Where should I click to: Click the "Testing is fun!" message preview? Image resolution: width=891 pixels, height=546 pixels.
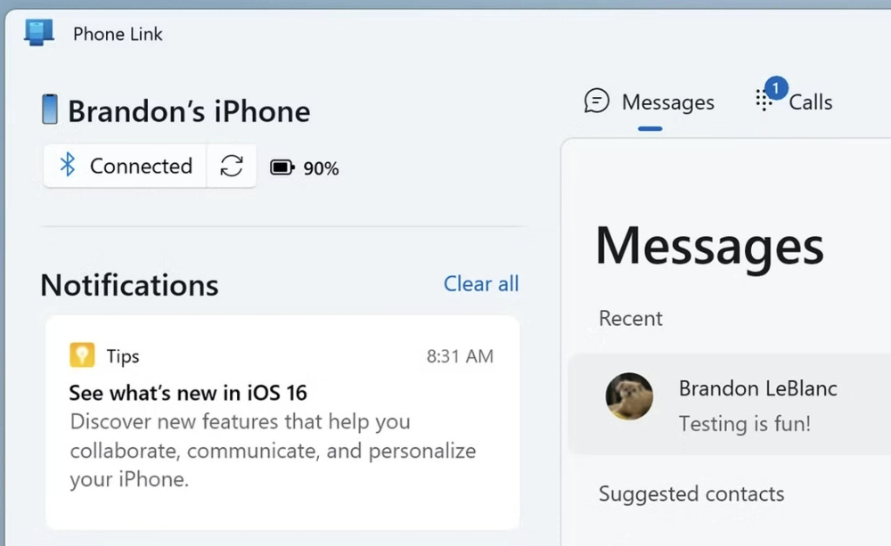(x=745, y=424)
